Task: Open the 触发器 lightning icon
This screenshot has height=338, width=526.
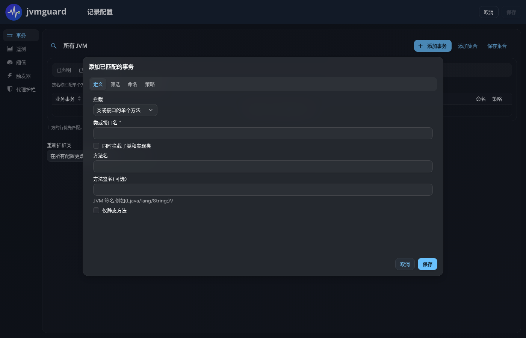Action: (10, 75)
